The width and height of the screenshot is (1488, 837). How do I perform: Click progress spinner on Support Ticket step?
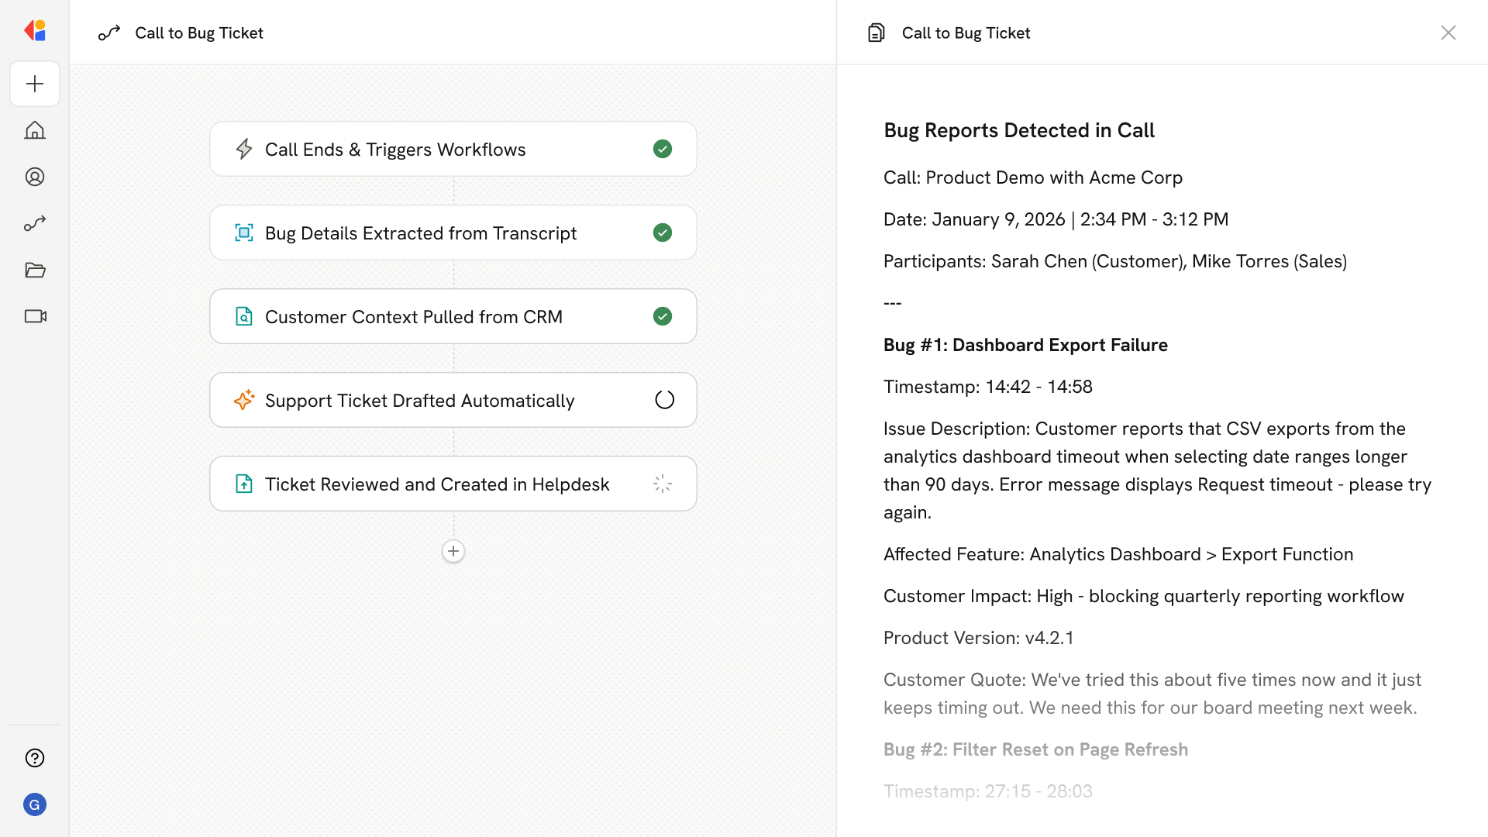664,400
